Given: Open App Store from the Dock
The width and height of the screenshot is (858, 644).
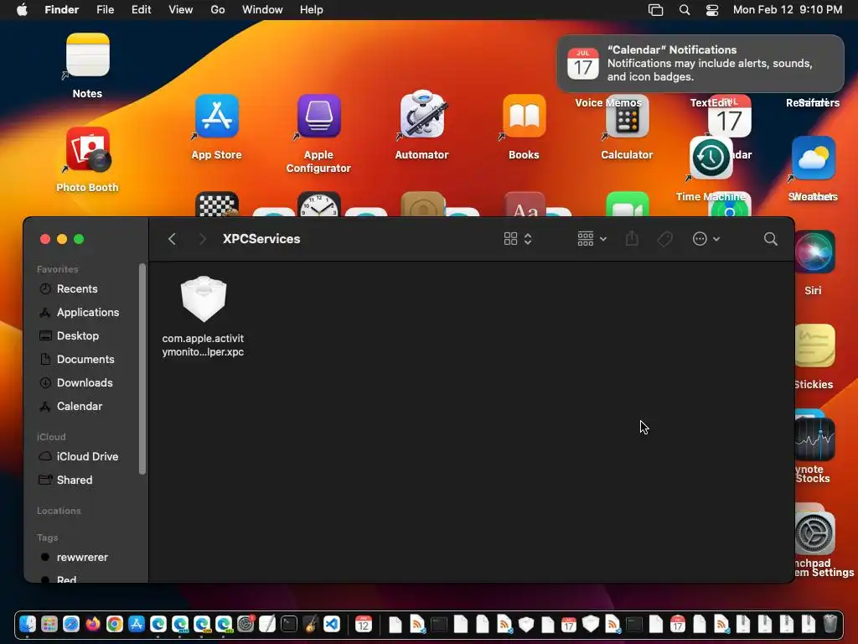Looking at the screenshot, I should click(x=137, y=624).
